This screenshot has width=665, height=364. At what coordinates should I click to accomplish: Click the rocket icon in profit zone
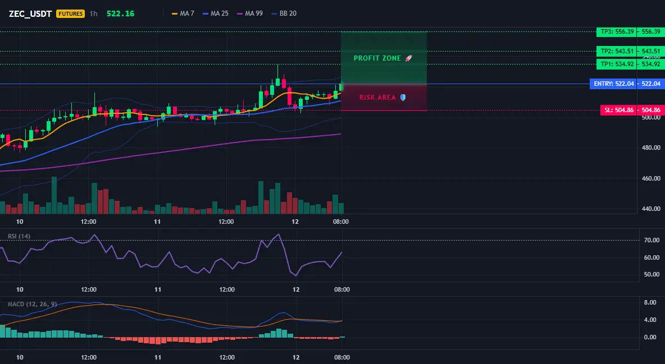[x=408, y=58]
